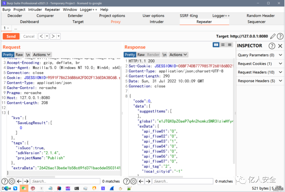This screenshot has width=285, height=192.
Task: Click the request horizontal scrollbar
Action: (x=31, y=177)
